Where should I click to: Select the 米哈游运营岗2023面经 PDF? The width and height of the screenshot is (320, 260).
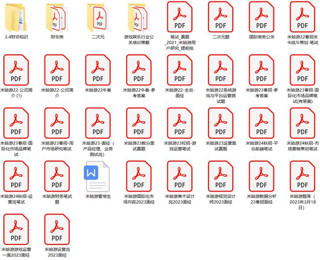click(57, 230)
